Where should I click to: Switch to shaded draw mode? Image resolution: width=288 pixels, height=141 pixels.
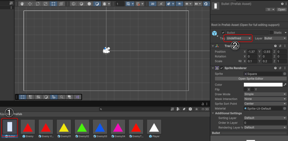tap(97, 4)
